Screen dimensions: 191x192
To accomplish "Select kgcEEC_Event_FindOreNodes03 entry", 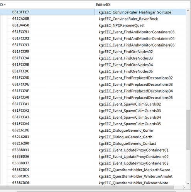I will (126, 58).
